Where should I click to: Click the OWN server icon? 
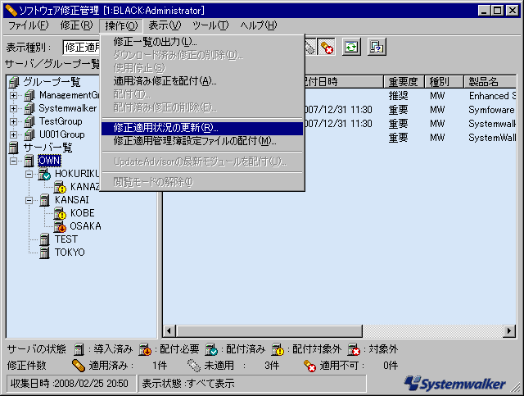tap(29, 161)
